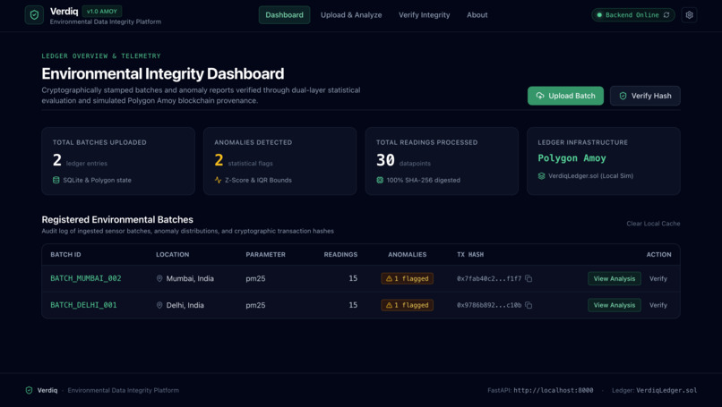
Task: Click the v1.0 AMOY version badge
Action: coord(102,11)
